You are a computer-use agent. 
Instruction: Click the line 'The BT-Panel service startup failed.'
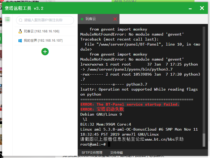click(138, 104)
